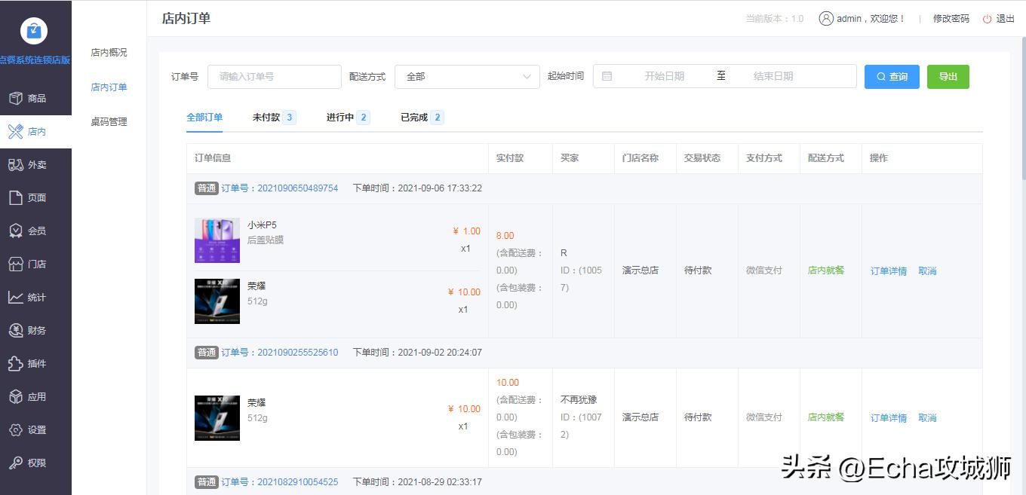1026x495 pixels.
Task: Click the 小米P5 product thumbnail
Action: tap(217, 240)
